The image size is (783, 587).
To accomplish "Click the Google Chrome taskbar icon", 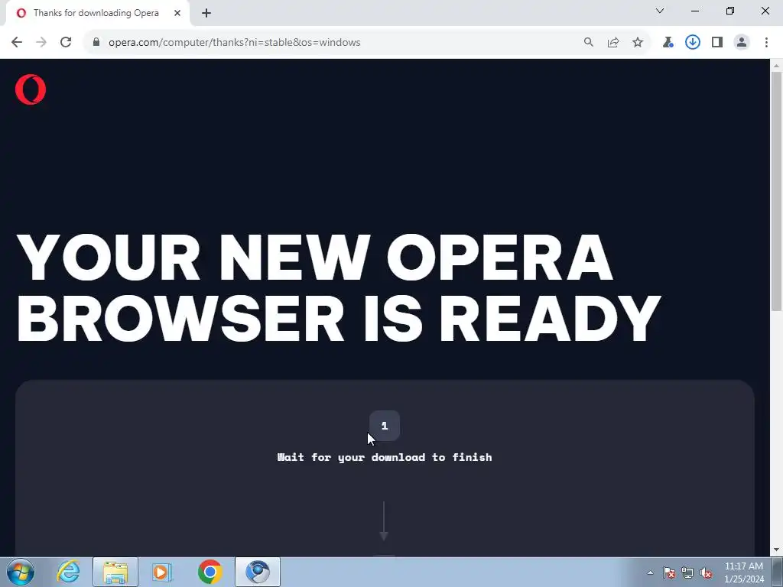I will pyautogui.click(x=210, y=572).
